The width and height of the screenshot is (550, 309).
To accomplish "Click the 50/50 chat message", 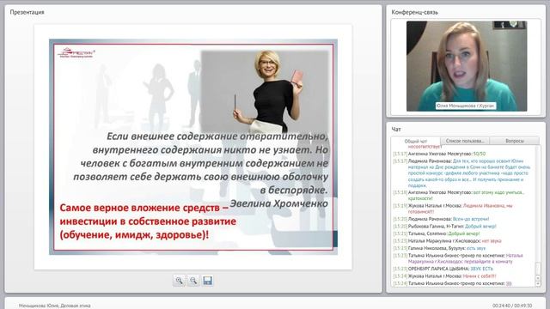I will coord(480,154).
